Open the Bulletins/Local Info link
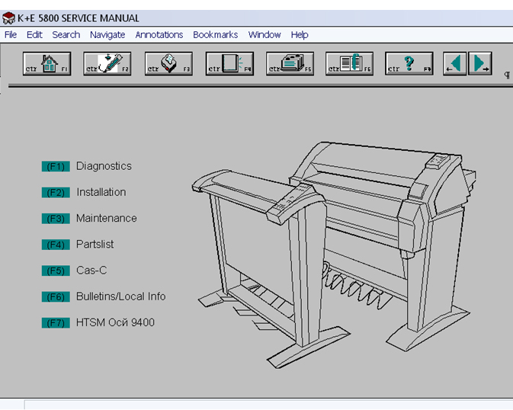513x410 pixels. [x=120, y=296]
